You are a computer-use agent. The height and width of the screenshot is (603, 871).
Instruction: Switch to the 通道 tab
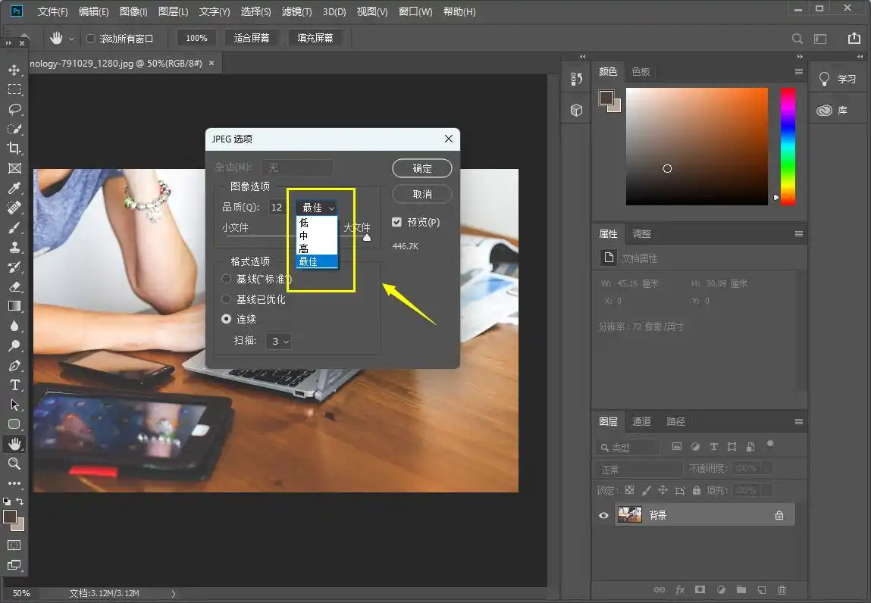641,421
